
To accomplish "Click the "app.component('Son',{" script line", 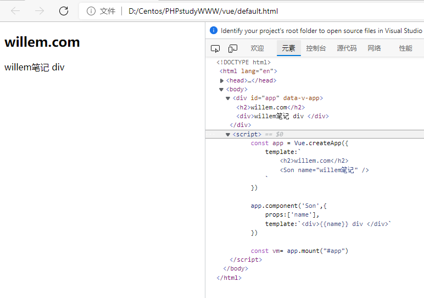I will tap(288, 206).
